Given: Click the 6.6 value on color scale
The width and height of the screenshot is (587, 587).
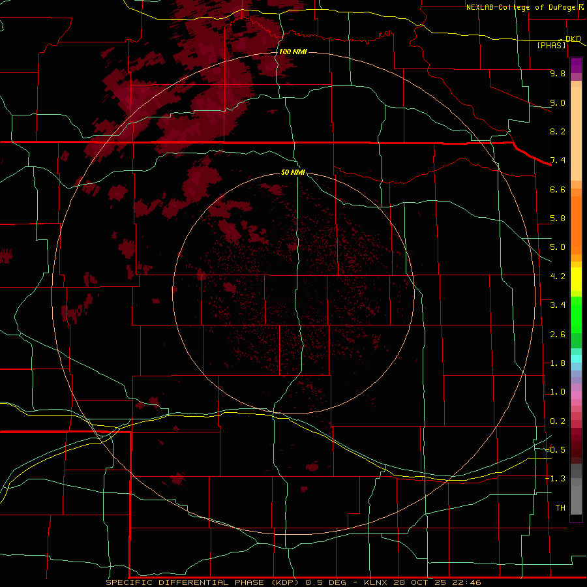Looking at the screenshot, I should click(558, 189).
